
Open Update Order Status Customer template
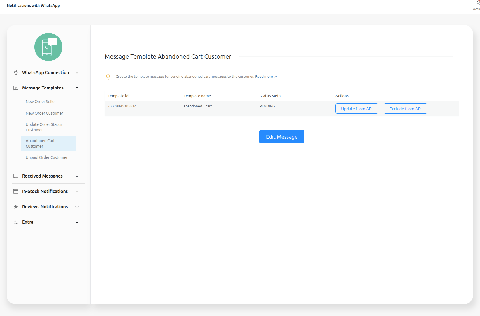pyautogui.click(x=44, y=127)
